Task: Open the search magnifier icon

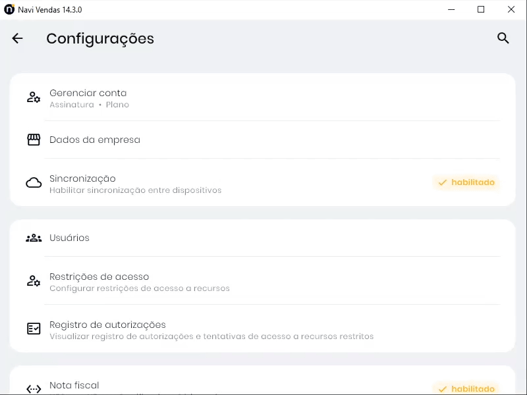Action: point(503,38)
